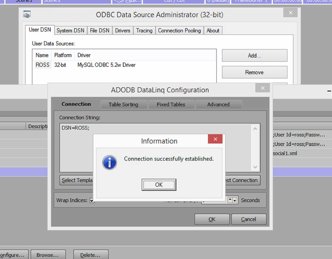
Task: Open the About tab in ODBC Administrator
Action: 213,31
